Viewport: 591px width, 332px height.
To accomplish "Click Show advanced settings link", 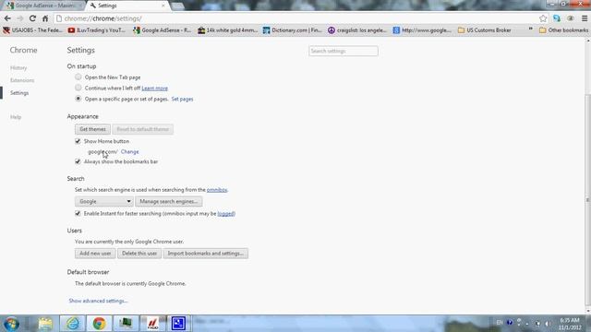I will coord(99,301).
